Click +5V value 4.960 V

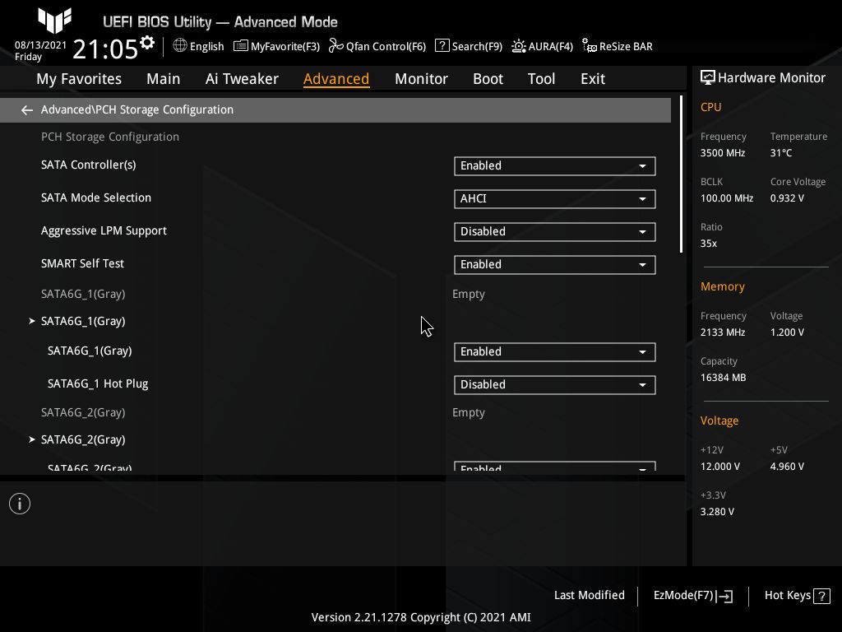[x=787, y=467]
